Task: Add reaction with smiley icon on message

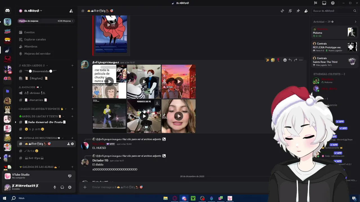Action: pyautogui.click(x=285, y=60)
